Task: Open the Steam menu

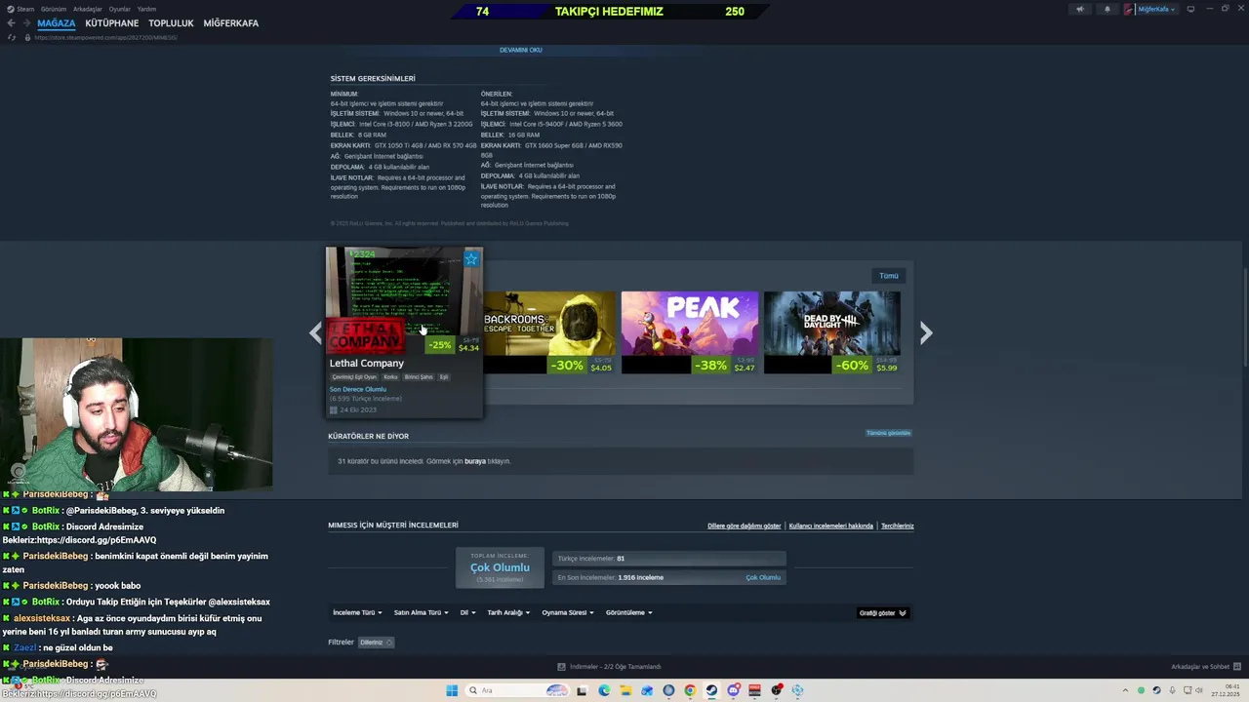Action: [x=20, y=9]
